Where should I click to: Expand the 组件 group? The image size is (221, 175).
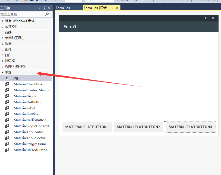pos(2,49)
